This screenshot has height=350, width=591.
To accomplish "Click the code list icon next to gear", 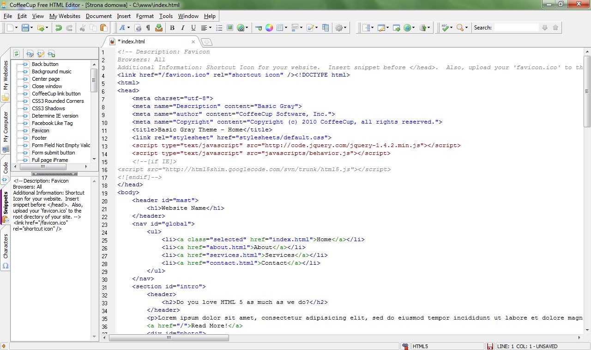I will [x=326, y=28].
